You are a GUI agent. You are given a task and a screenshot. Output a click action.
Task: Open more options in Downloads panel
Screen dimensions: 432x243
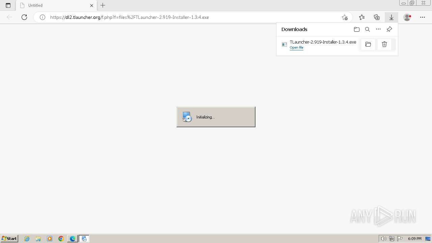click(378, 29)
